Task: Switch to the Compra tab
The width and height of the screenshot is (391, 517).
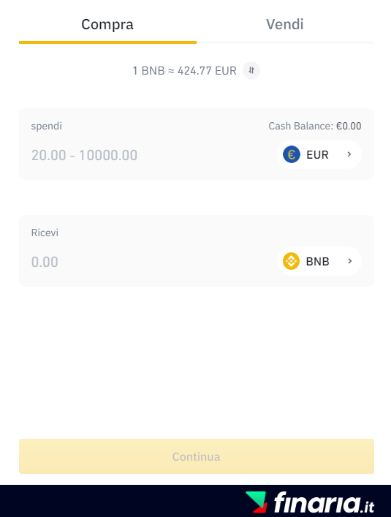Action: point(107,24)
